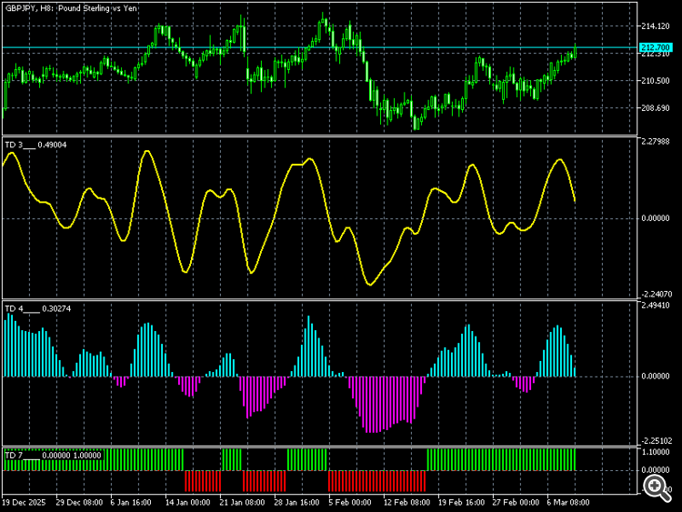Click the 208.690 price axis label
The height and width of the screenshot is (512, 682).
point(656,108)
